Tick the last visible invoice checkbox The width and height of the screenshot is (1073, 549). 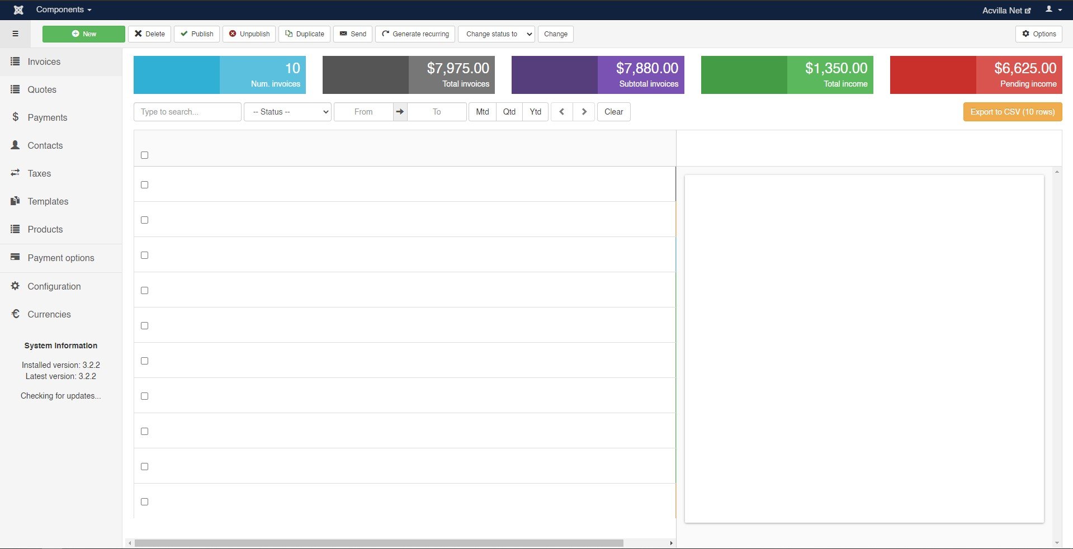tap(144, 501)
